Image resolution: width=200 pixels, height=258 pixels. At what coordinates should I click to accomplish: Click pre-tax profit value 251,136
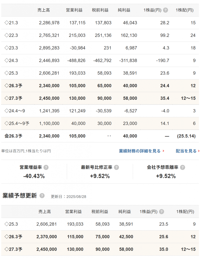point(103,35)
